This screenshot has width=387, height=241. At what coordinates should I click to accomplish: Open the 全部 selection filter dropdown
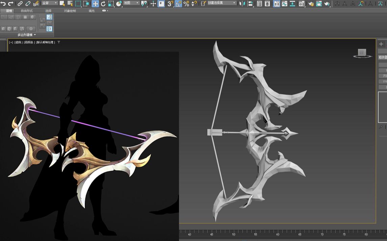(49, 3)
